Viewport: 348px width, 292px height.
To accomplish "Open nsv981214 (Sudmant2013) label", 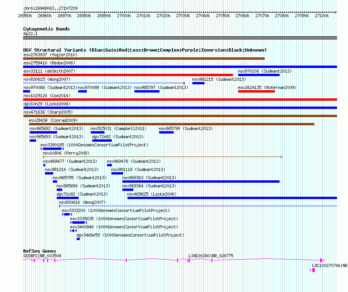I will click(72, 169).
